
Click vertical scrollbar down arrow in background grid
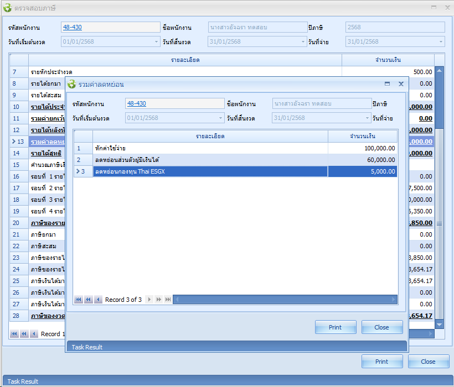click(x=440, y=324)
